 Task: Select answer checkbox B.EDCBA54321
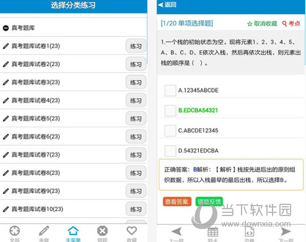click(170, 111)
